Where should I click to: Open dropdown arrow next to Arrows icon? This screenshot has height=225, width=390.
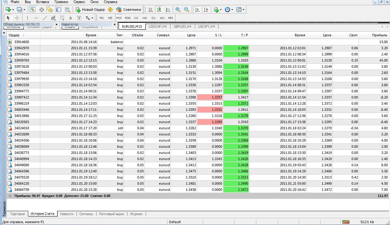[x=92, y=18]
